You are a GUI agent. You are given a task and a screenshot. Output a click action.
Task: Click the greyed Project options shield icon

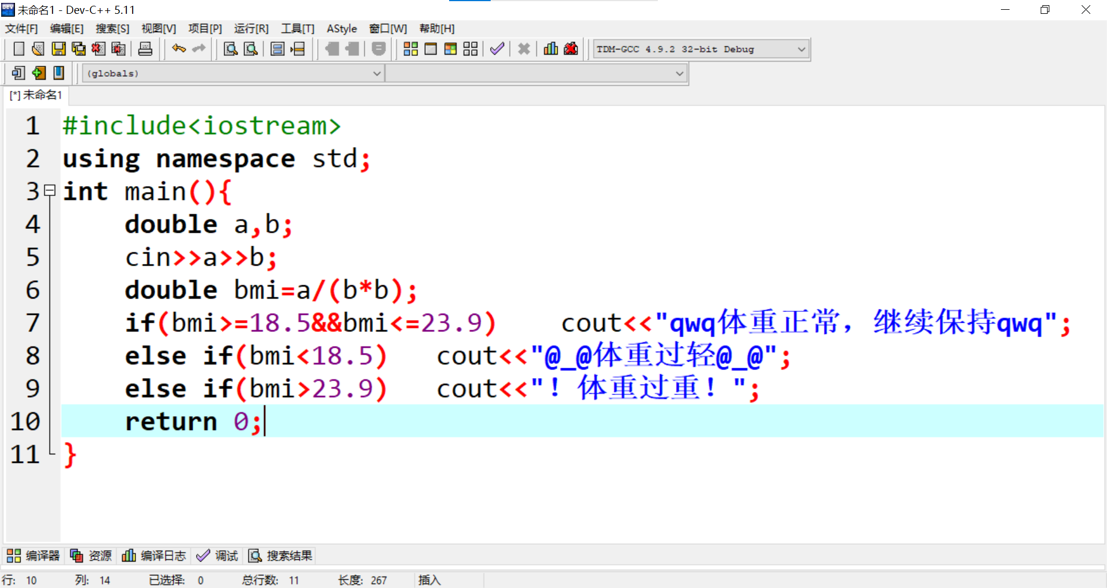pyautogui.click(x=378, y=49)
